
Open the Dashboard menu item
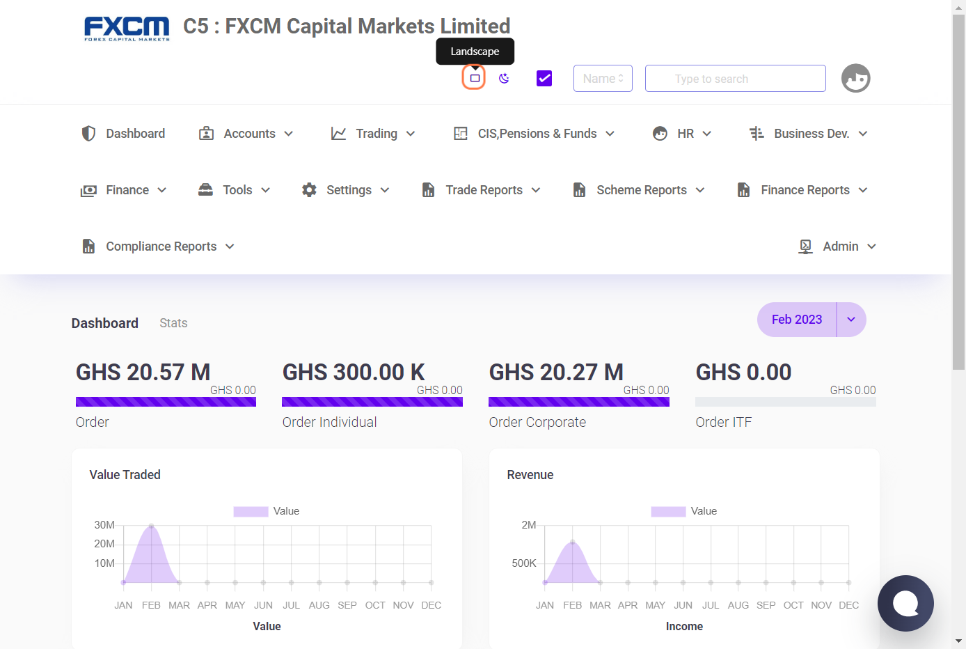pos(136,133)
